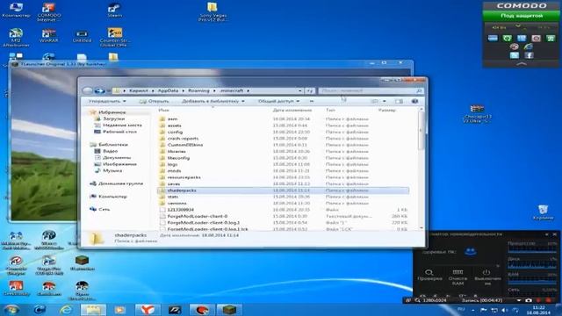Select the shaderpacks folder row
This screenshot has height=316, width=562.
pos(283,190)
